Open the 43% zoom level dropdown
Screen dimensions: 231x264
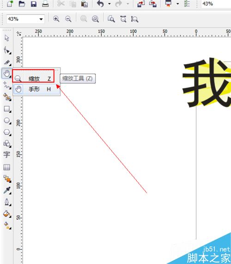click(x=41, y=19)
